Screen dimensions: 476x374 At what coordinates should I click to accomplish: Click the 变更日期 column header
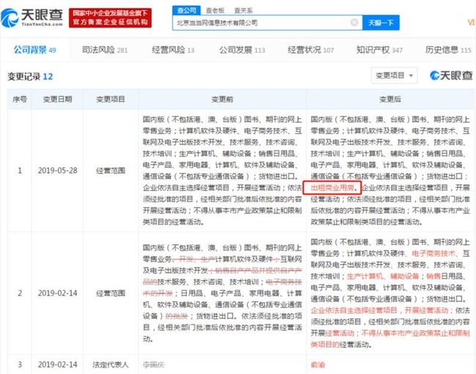point(57,99)
